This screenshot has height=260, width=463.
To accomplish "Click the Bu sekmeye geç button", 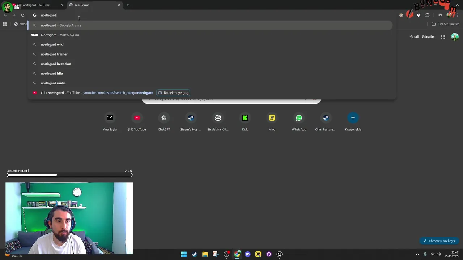I will pyautogui.click(x=173, y=93).
